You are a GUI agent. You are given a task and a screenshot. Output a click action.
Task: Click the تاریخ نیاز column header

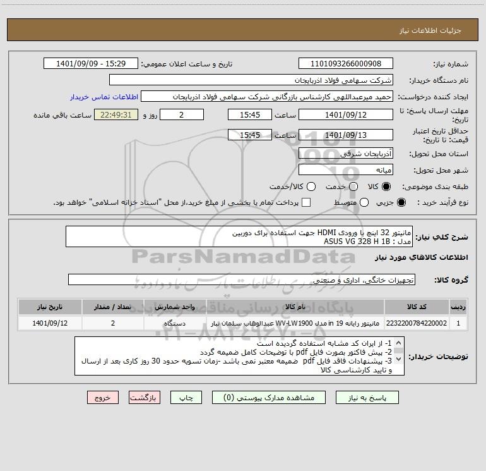tap(50, 307)
